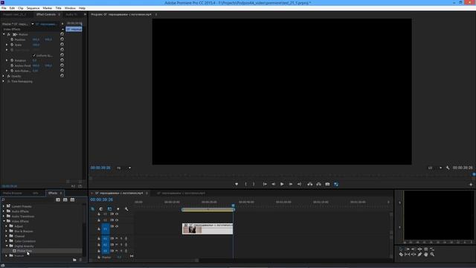Toggle visibility eye of track V3
The image size is (476, 268).
[117, 214]
